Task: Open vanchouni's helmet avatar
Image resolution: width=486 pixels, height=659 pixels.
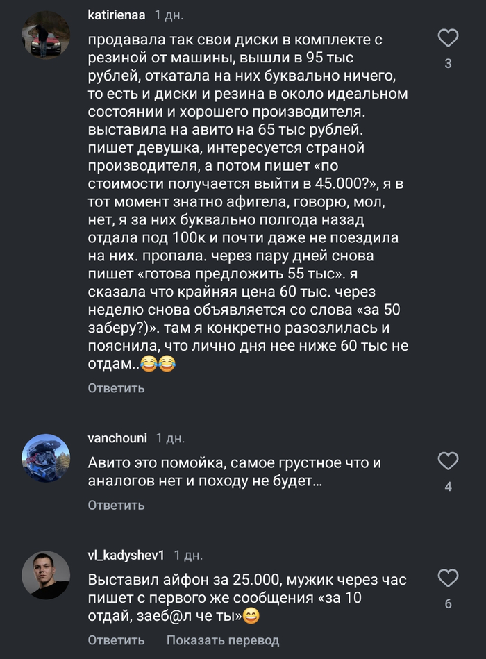Action: point(46,458)
